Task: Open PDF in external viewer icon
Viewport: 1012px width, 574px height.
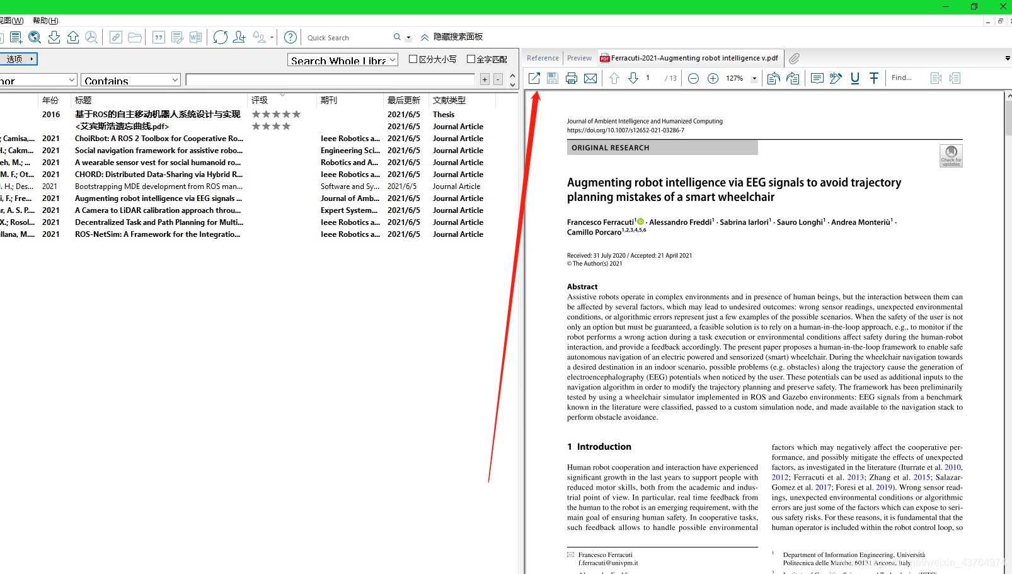Action: coord(534,78)
